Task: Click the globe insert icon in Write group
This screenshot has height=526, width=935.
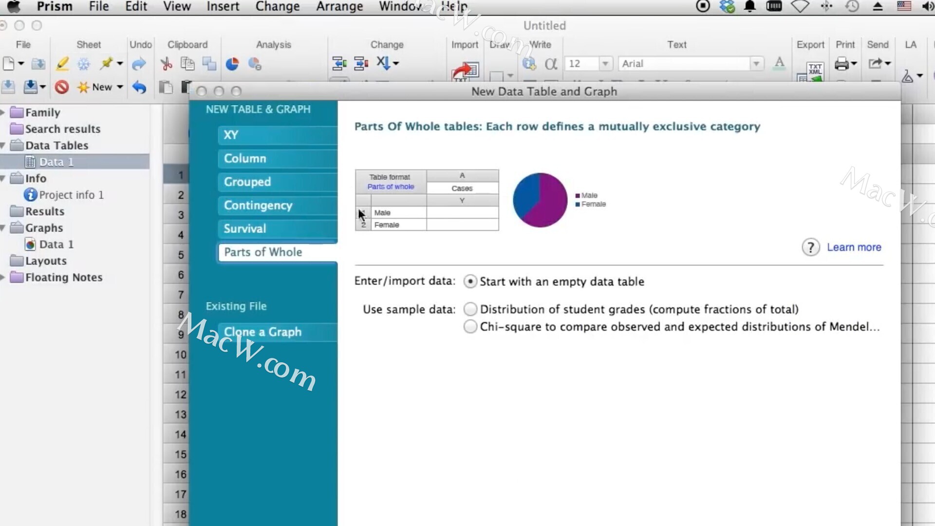Action: (529, 64)
